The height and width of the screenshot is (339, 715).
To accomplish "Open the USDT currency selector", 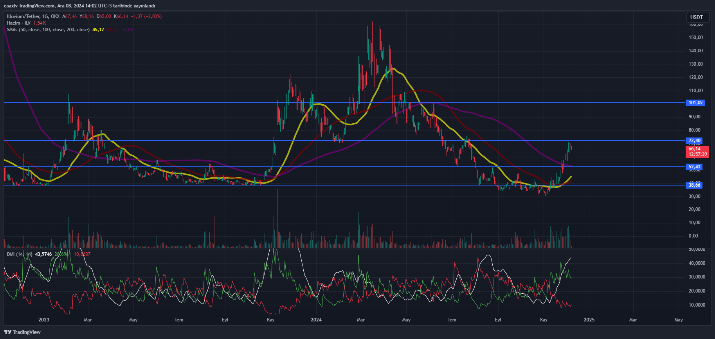I will coord(696,17).
